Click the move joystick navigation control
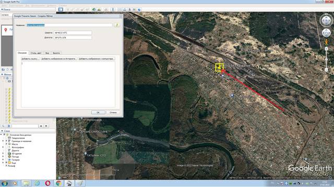The width and height of the screenshot is (334, 187). 326,33
